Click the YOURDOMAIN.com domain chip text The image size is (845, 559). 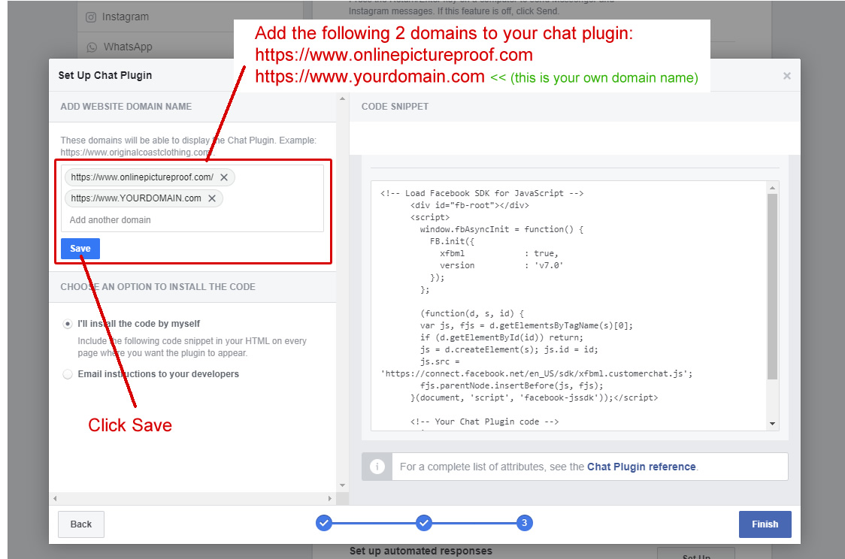pos(136,198)
